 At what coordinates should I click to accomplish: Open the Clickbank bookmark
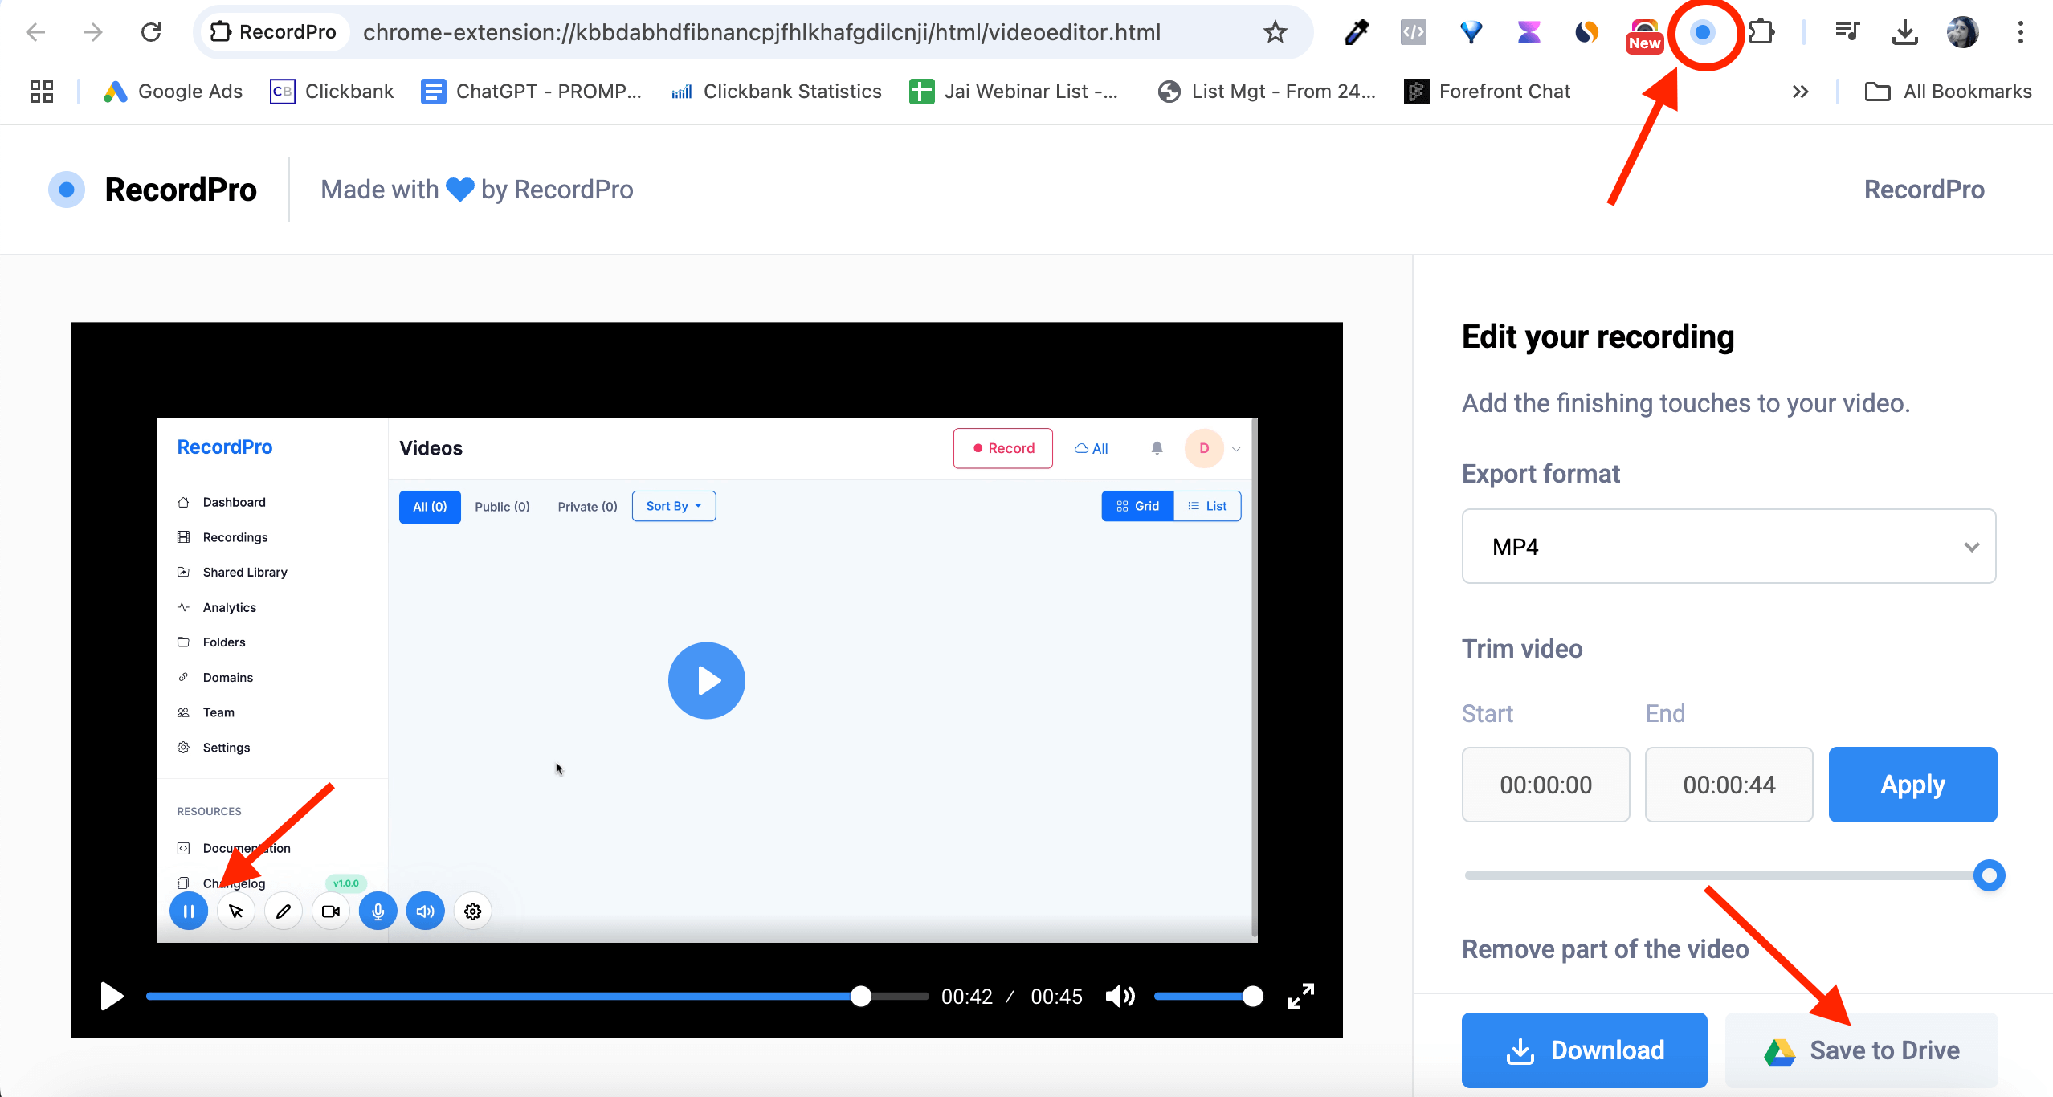(332, 92)
